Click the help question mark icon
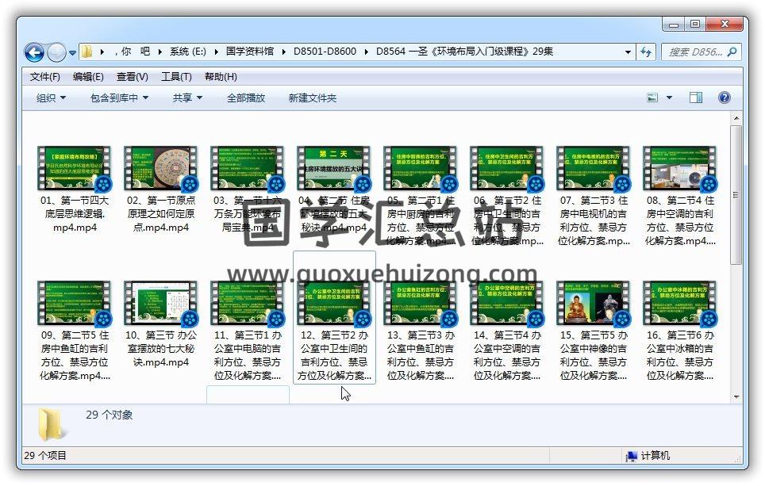This screenshot has width=765, height=486. (724, 98)
